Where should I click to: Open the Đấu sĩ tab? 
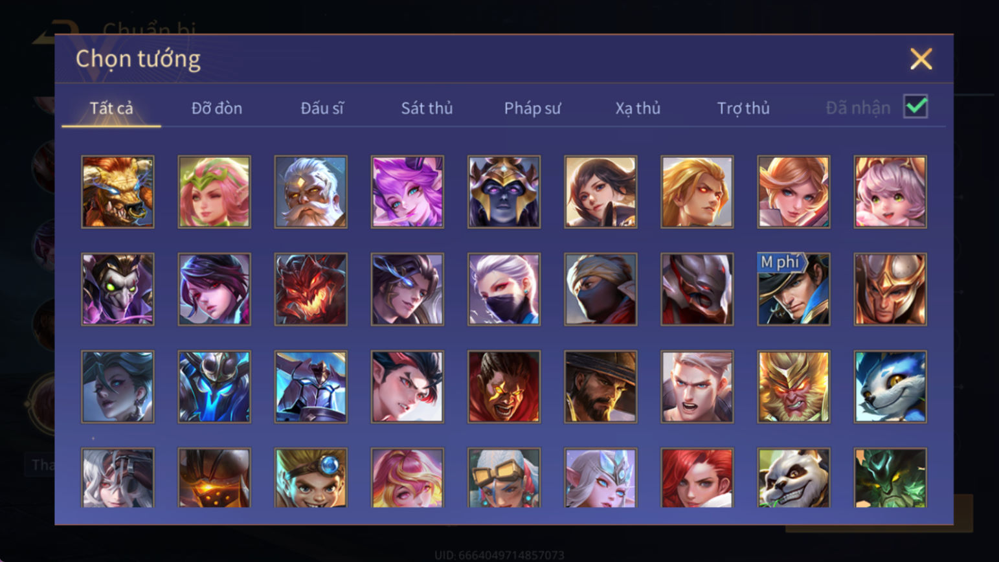(x=322, y=108)
